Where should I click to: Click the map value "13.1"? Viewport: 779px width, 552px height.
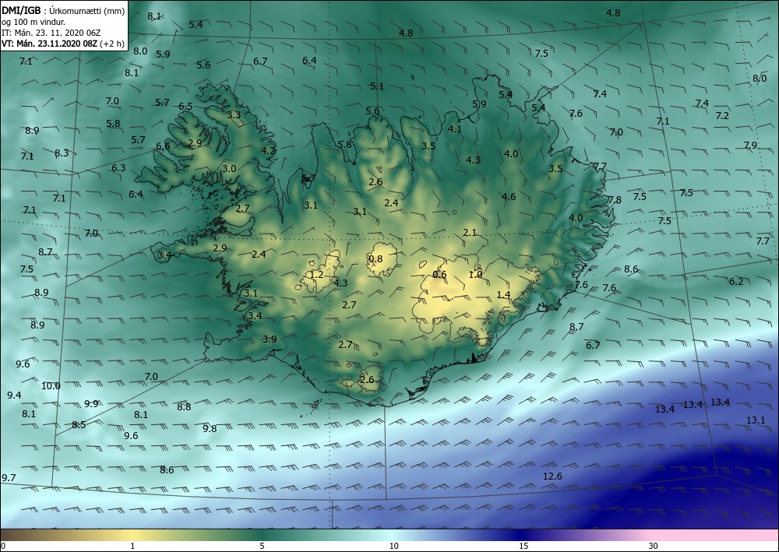coord(756,420)
